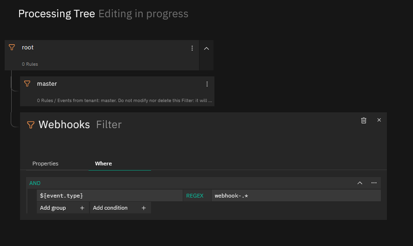Click the Add group button
Image resolution: width=413 pixels, height=246 pixels.
(62, 208)
